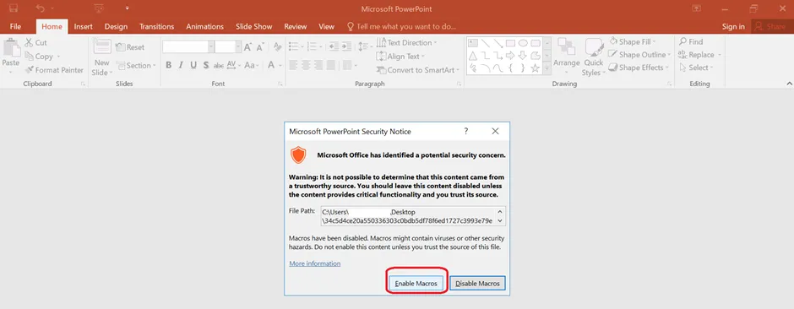Toggle Align Left paragraph alignment
Screen dimensions: 794x309
tap(293, 65)
